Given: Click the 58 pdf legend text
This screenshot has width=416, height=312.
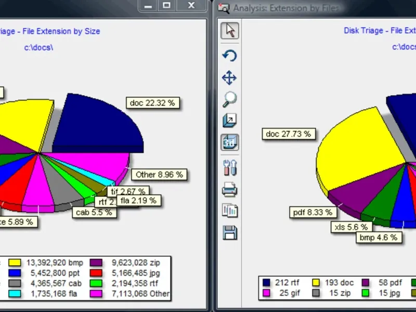Looking at the screenshot, I should pyautogui.click(x=391, y=282).
